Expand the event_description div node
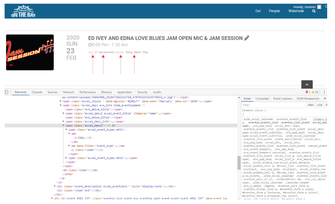 tap(55, 186)
